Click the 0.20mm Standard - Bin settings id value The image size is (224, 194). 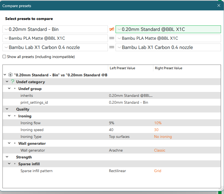(x=128, y=102)
